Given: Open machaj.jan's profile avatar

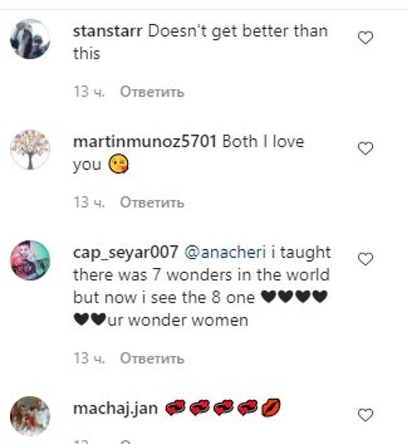Looking at the screenshot, I should point(30,416).
